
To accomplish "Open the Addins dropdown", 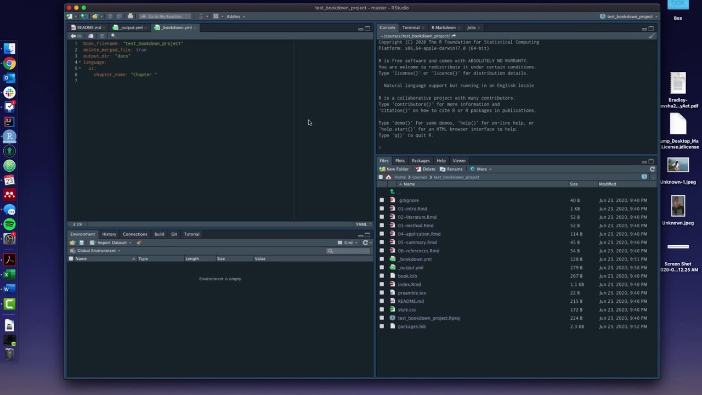I will coord(235,16).
